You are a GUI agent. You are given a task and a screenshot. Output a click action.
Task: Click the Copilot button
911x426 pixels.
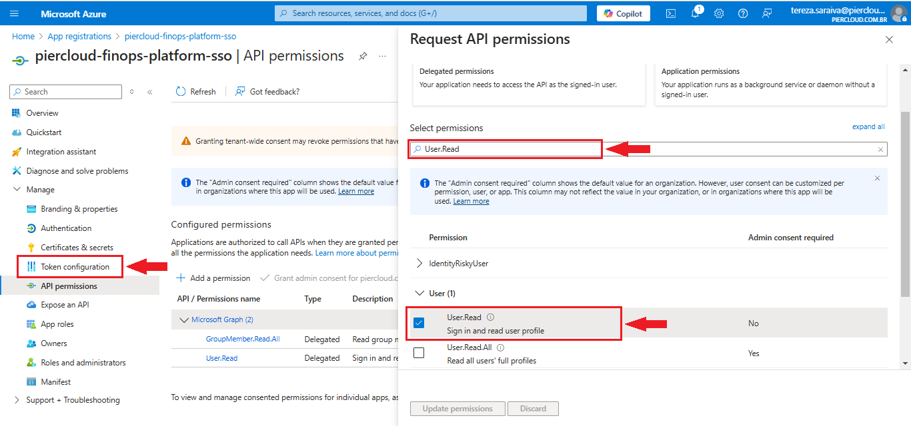click(x=624, y=13)
